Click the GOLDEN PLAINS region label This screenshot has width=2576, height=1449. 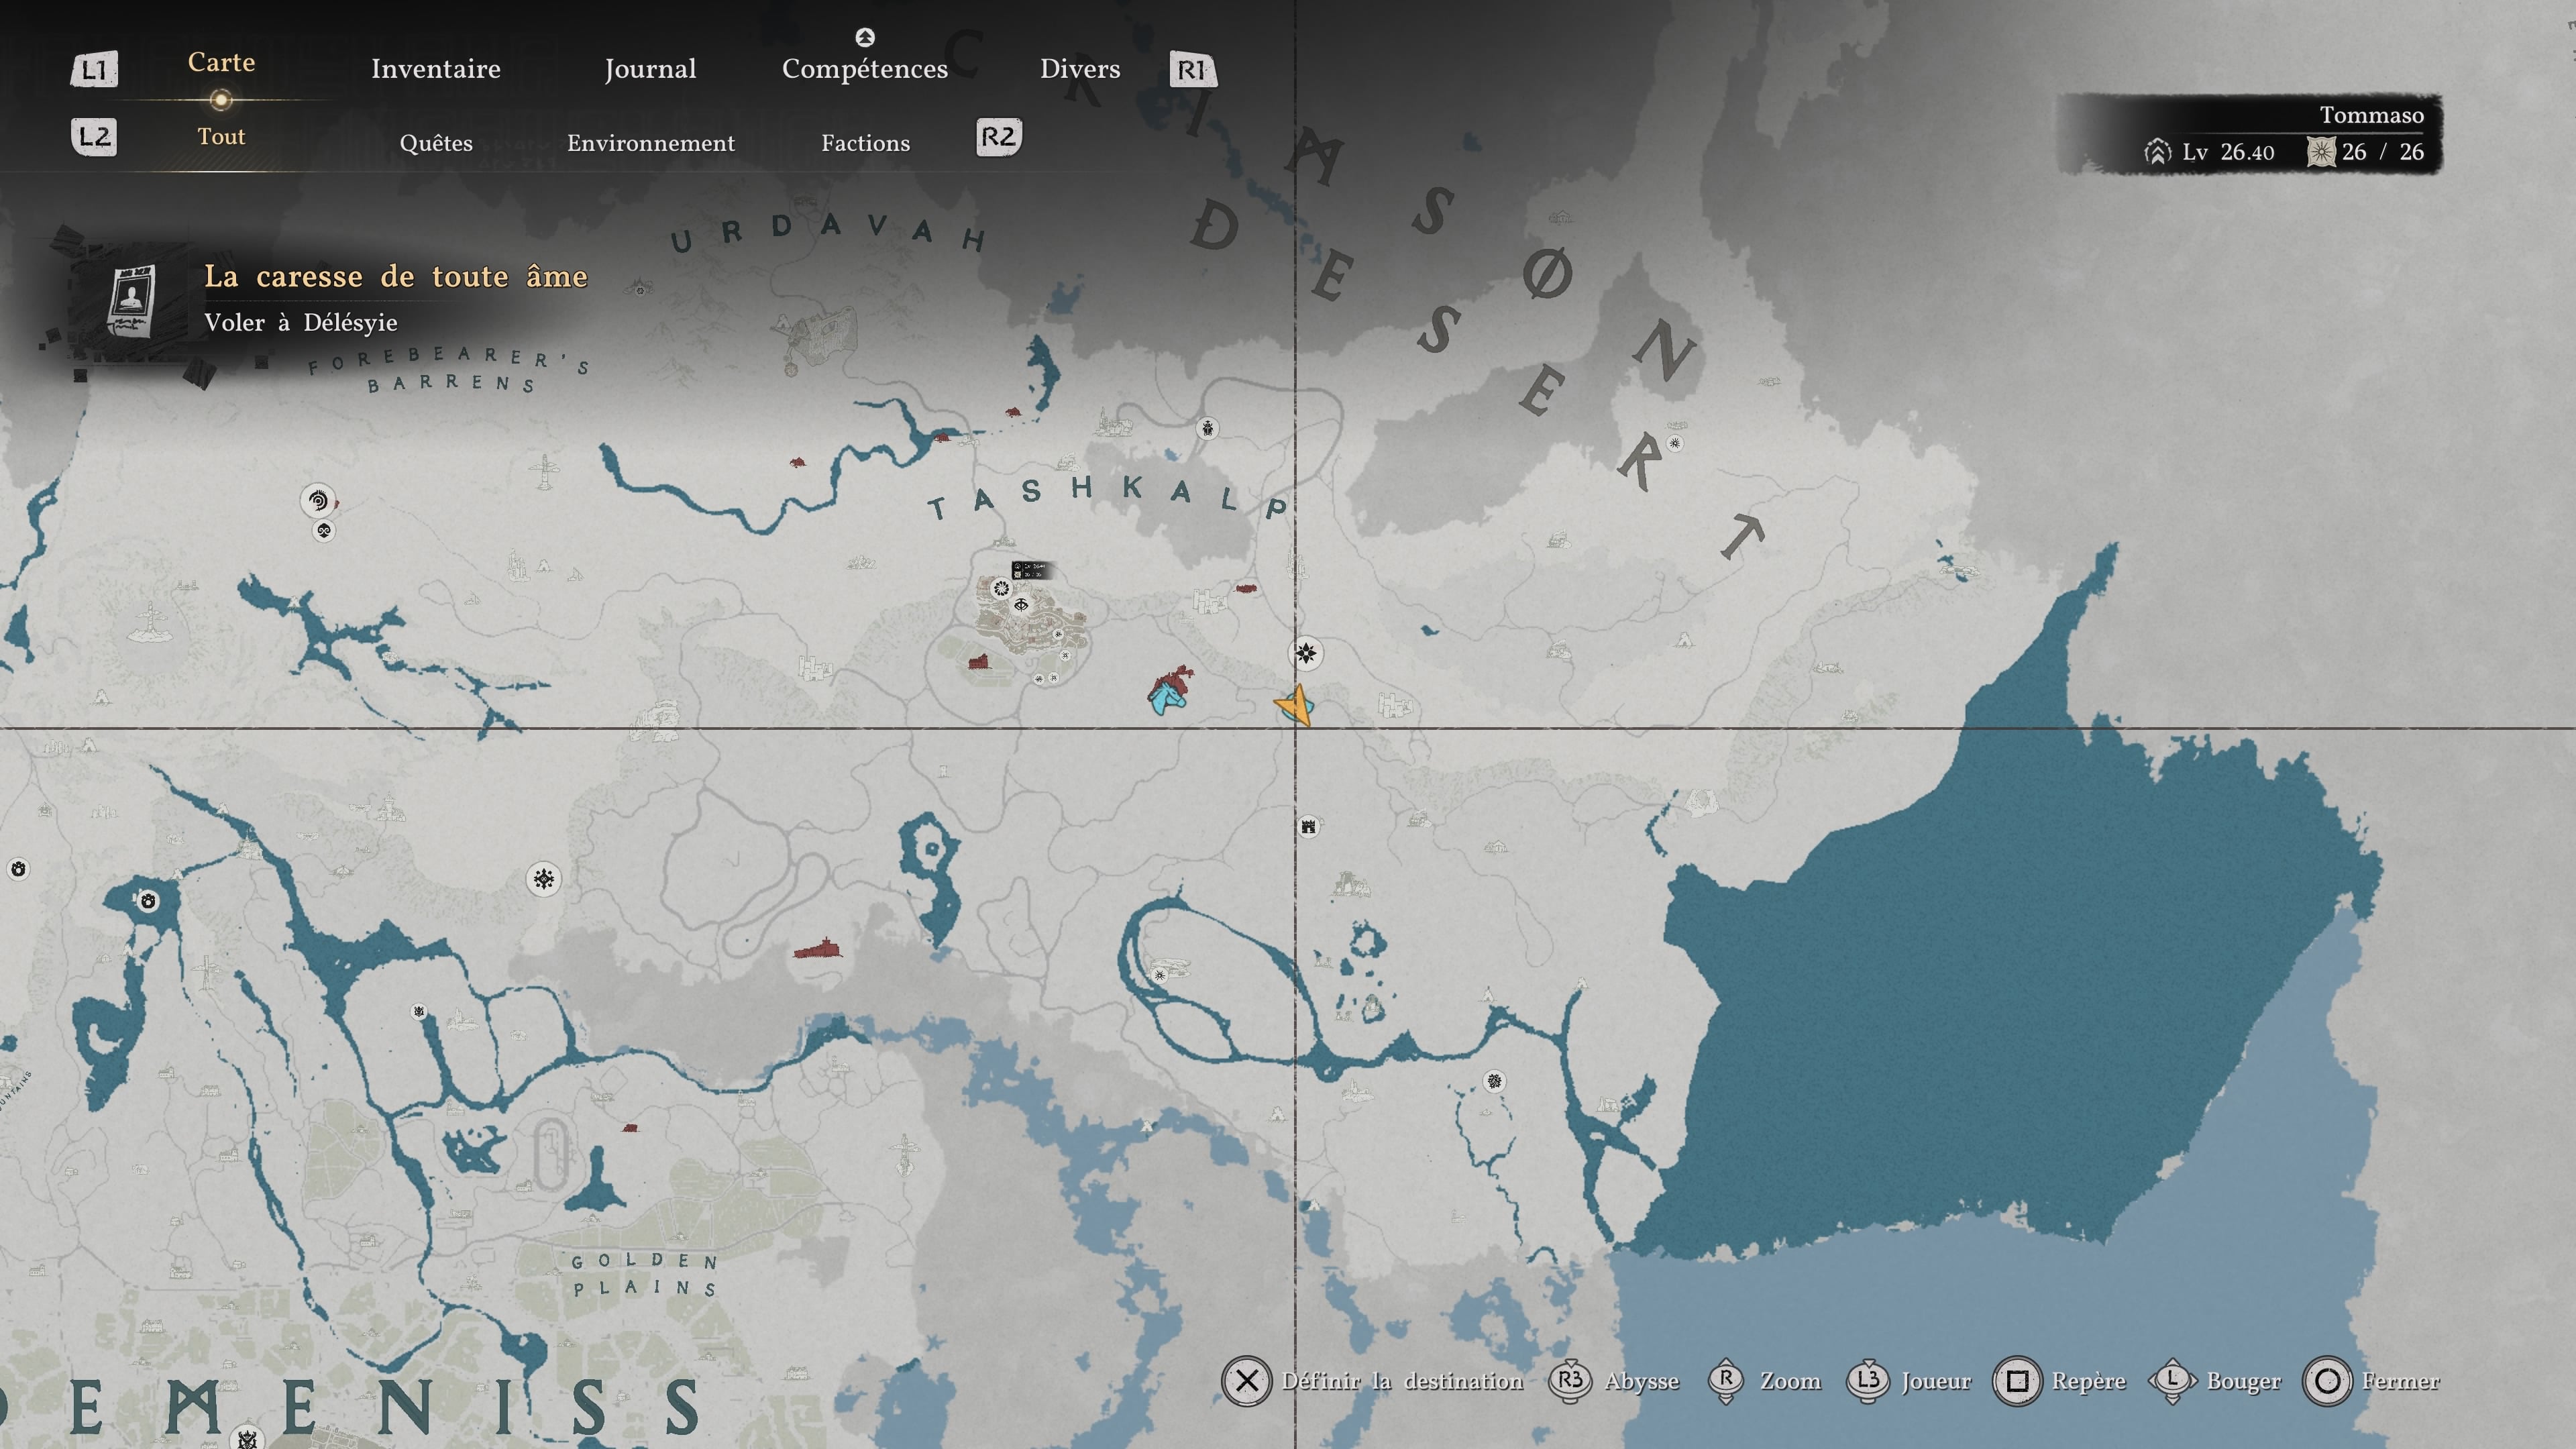pyautogui.click(x=645, y=1274)
